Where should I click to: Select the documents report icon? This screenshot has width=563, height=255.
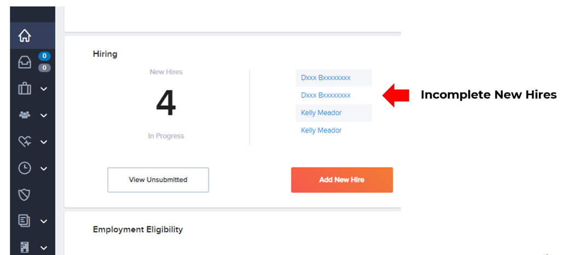[25, 221]
